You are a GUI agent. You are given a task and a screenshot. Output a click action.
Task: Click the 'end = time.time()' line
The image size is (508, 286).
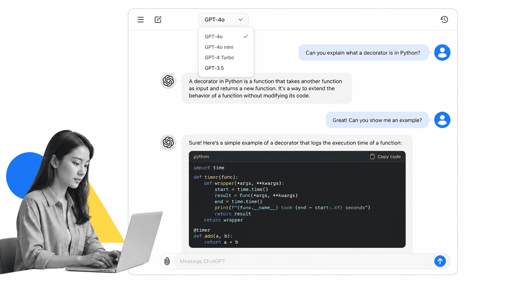pos(238,202)
